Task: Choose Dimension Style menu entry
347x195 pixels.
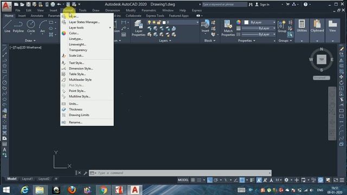Action: pyautogui.click(x=81, y=69)
